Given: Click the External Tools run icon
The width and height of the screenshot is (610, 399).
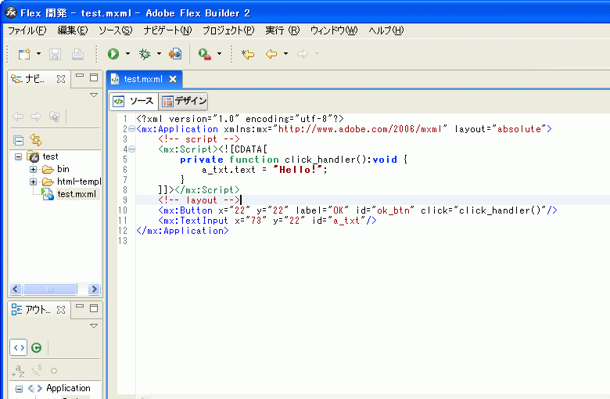Looking at the screenshot, I should click(205, 54).
